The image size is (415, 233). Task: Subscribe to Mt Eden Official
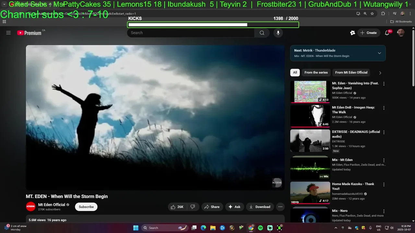point(86,207)
